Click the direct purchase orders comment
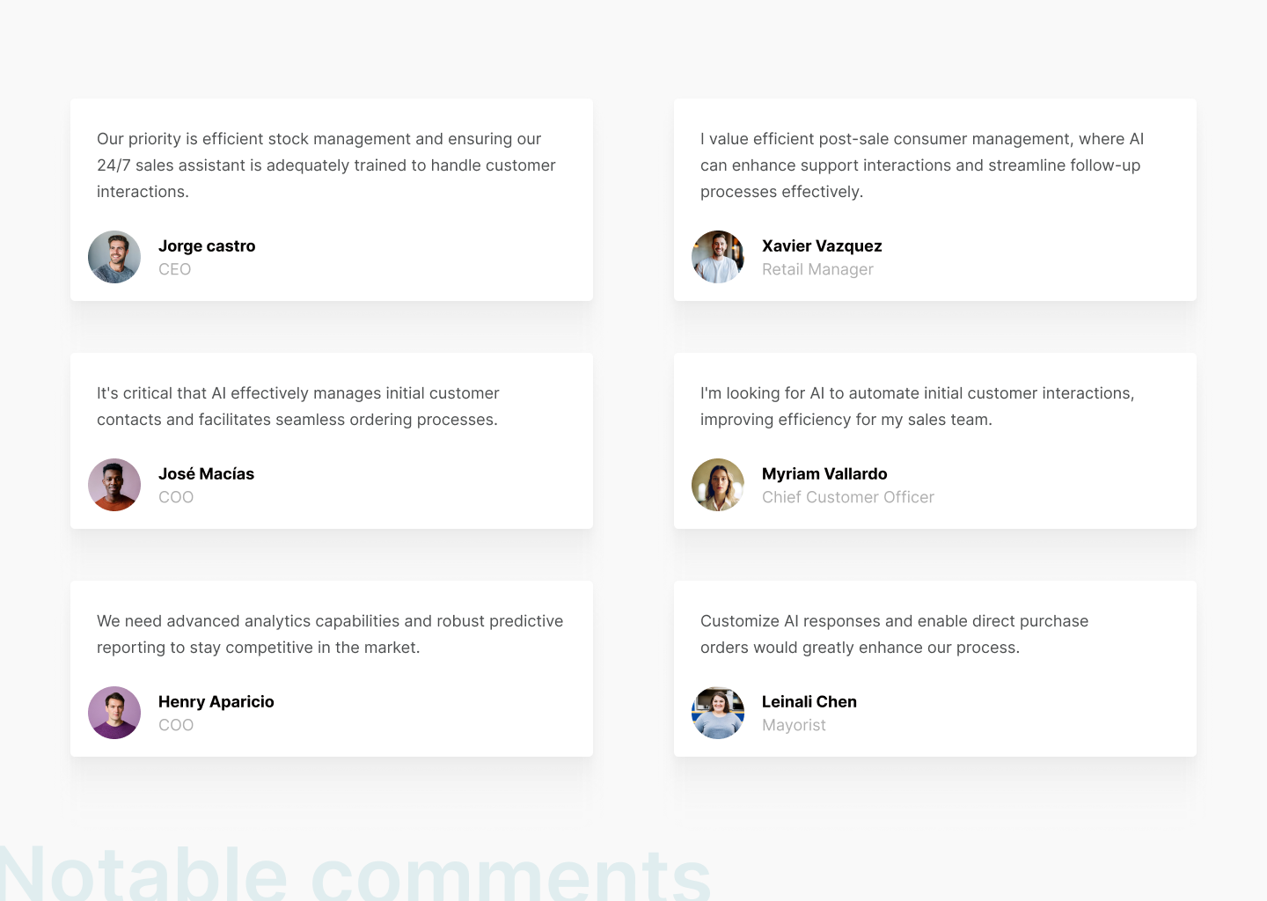This screenshot has height=901, width=1267. (894, 634)
